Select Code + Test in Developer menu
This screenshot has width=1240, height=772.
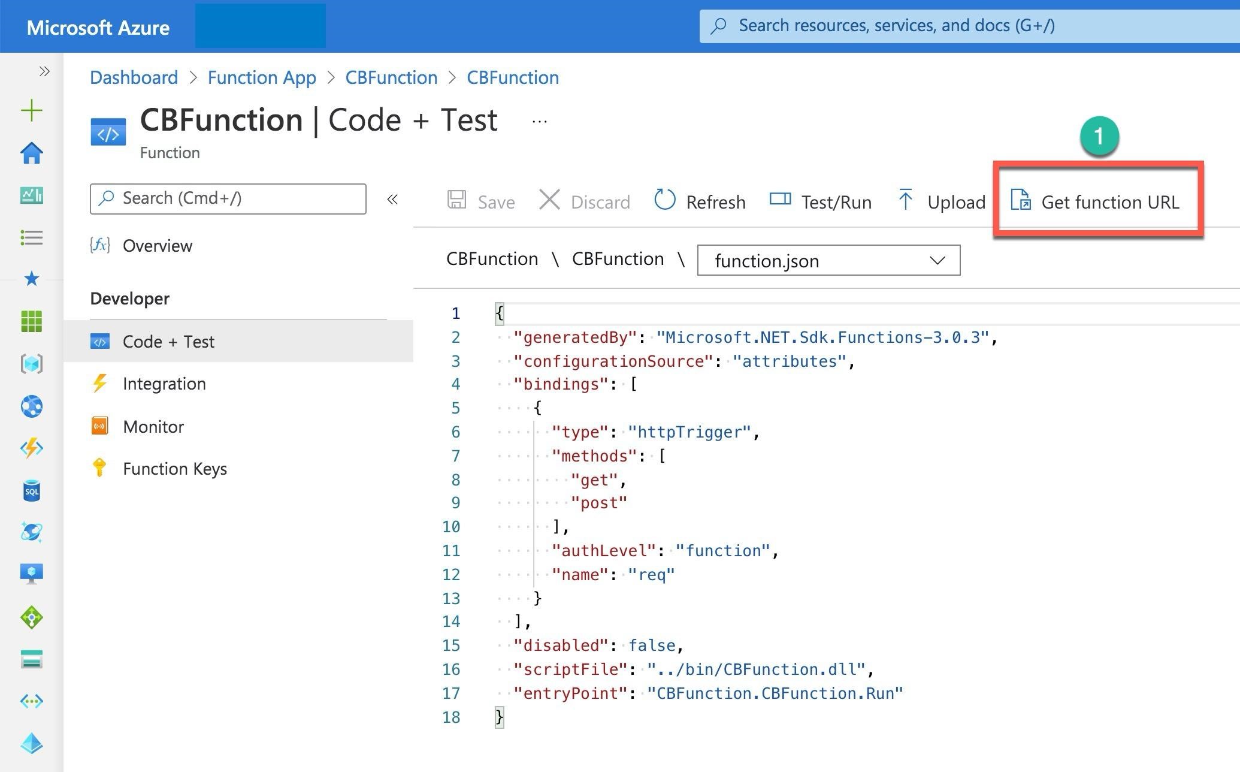coord(238,341)
